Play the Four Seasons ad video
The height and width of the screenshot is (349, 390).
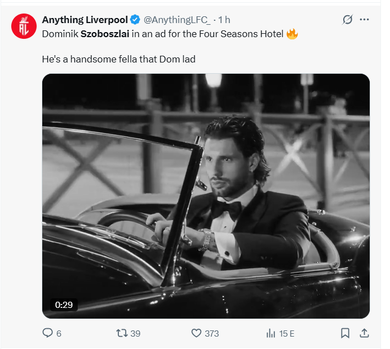[206, 196]
